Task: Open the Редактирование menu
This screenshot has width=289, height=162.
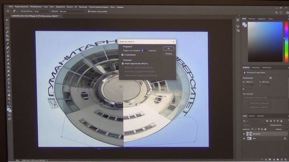Action: click(x=22, y=7)
